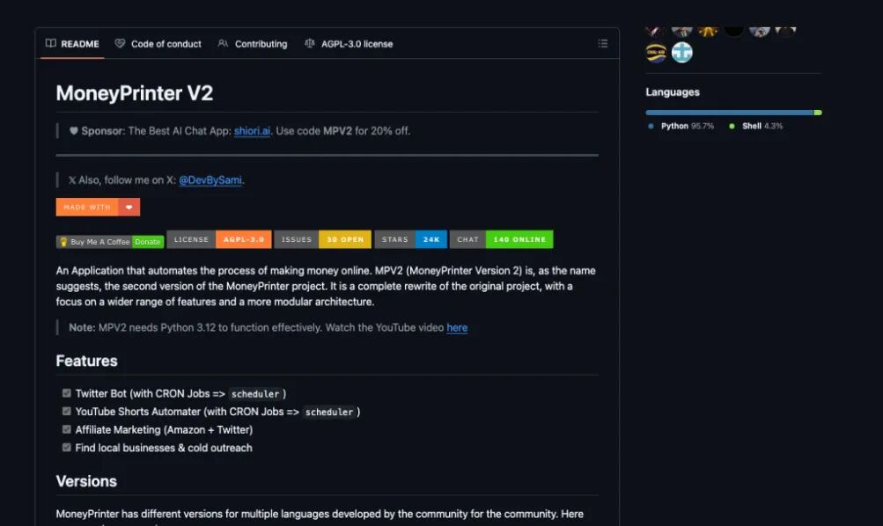
Task: Open the yellow round contributor avatar
Action: click(656, 52)
